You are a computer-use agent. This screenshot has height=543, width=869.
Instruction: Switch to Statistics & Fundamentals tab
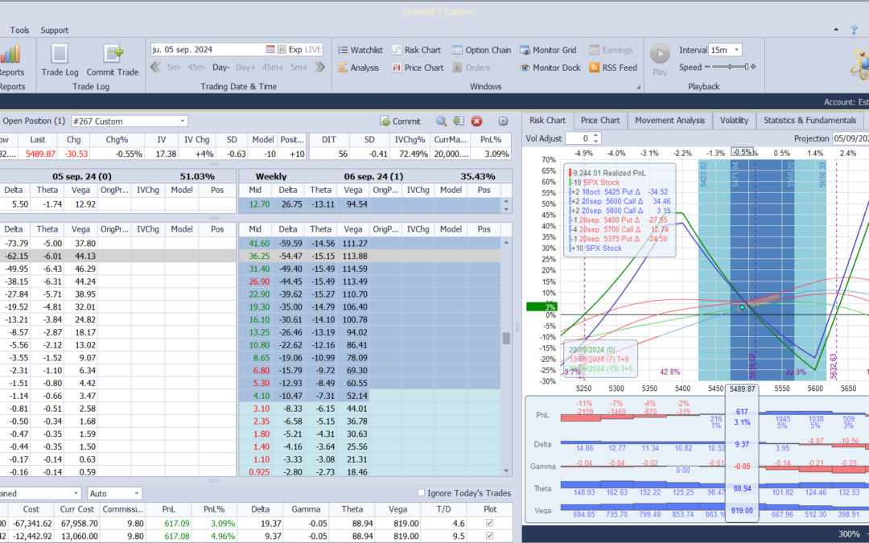809,120
